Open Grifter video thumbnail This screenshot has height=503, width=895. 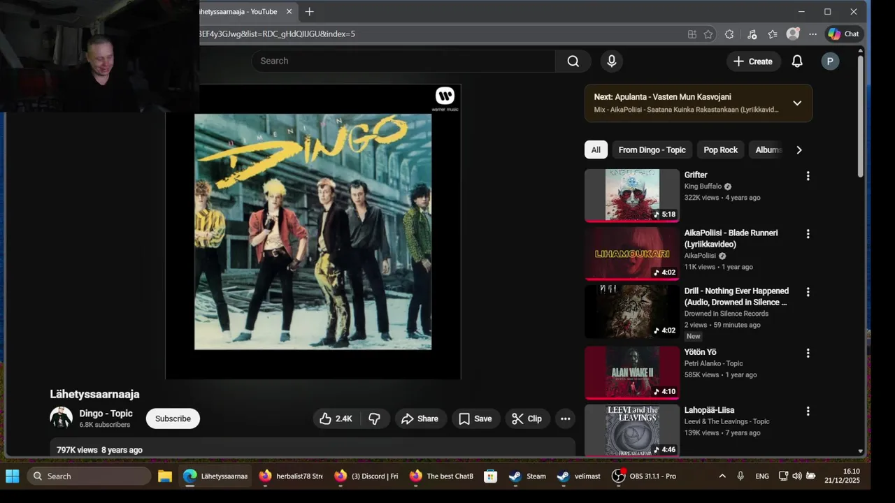click(632, 196)
